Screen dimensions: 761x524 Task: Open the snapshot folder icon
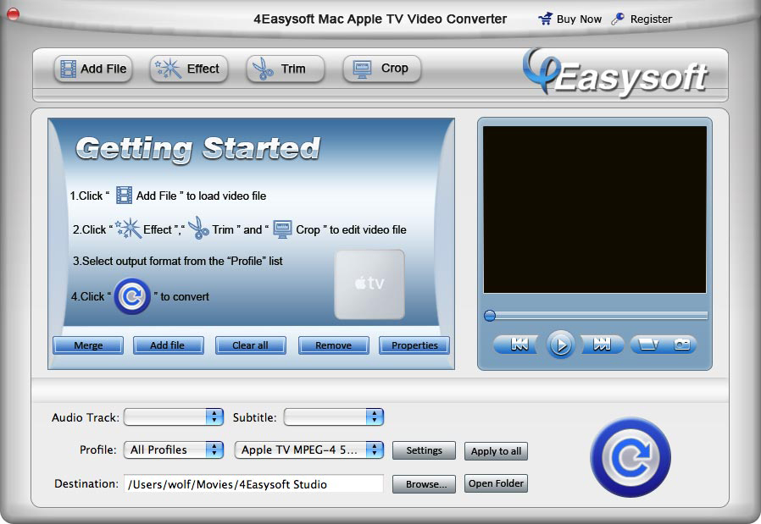point(647,345)
